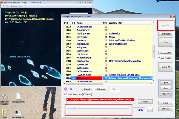Screen dimensions: 179x119
Task: Select the setup.exe process row
Action: pos(108,47)
